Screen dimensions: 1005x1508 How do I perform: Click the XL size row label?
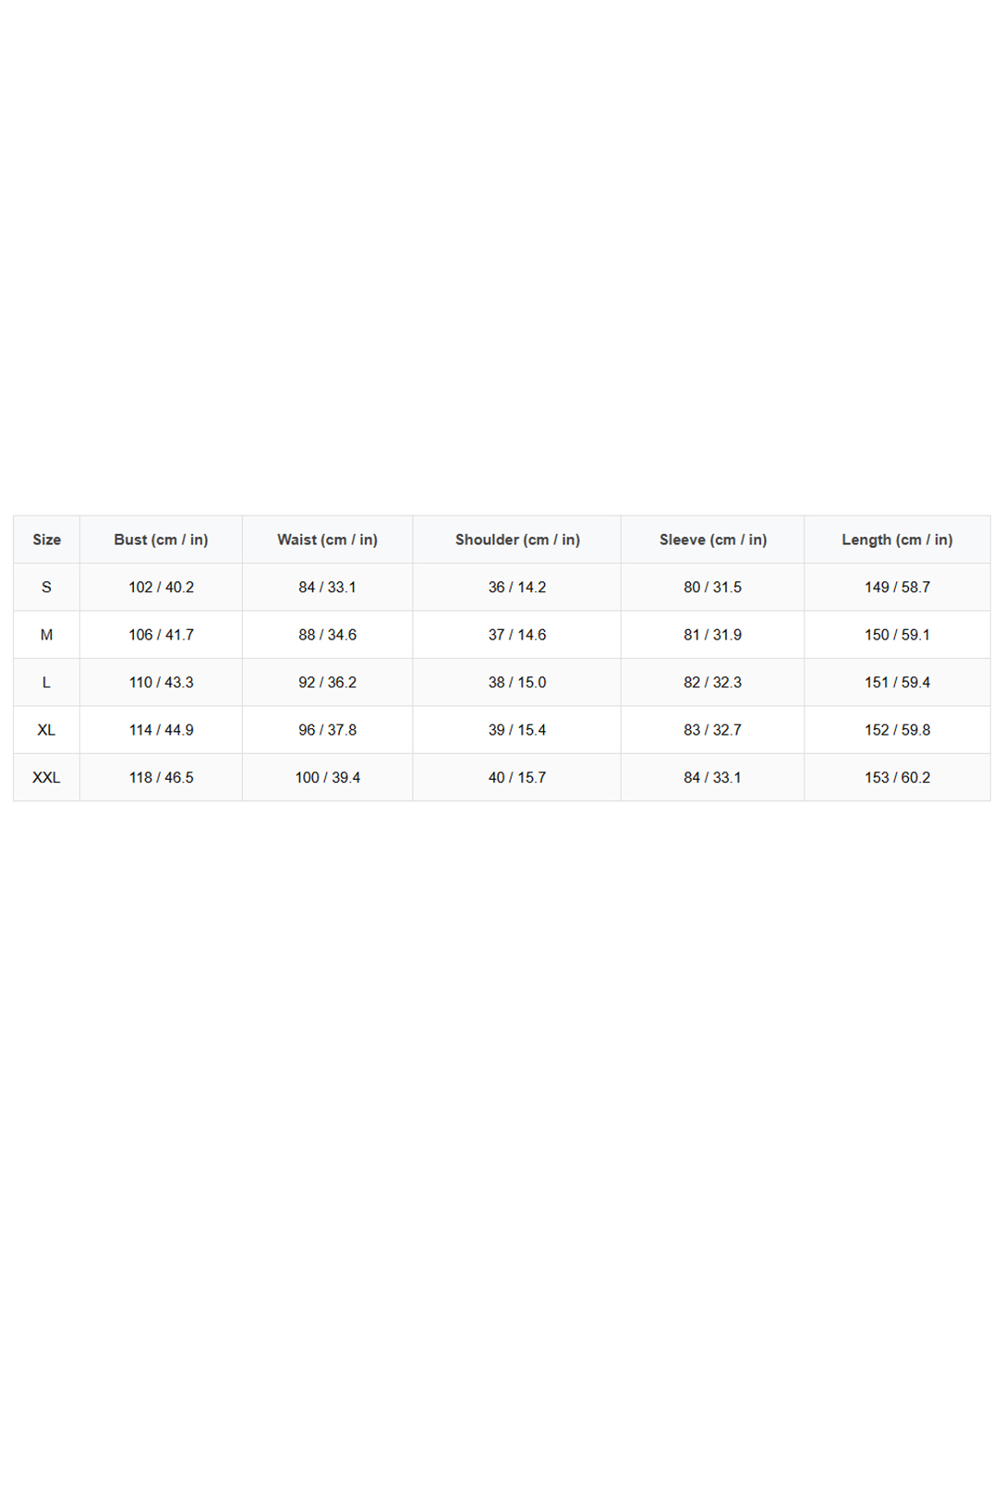46,730
